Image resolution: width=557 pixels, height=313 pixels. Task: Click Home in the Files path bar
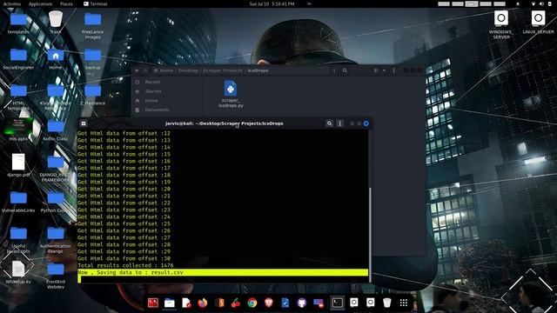pos(164,70)
